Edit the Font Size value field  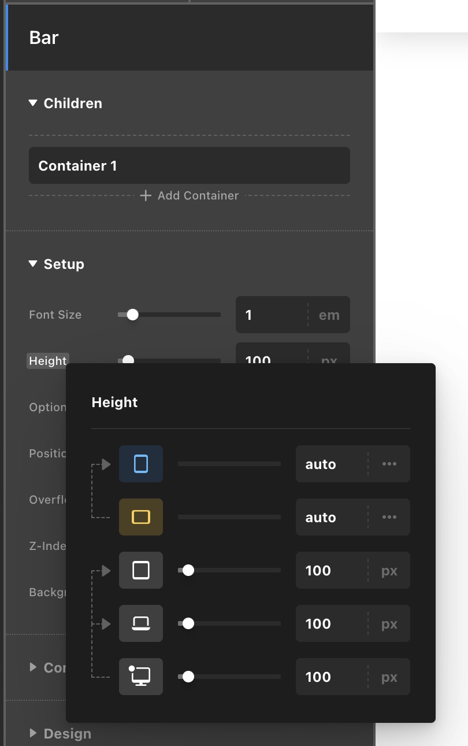[272, 315]
